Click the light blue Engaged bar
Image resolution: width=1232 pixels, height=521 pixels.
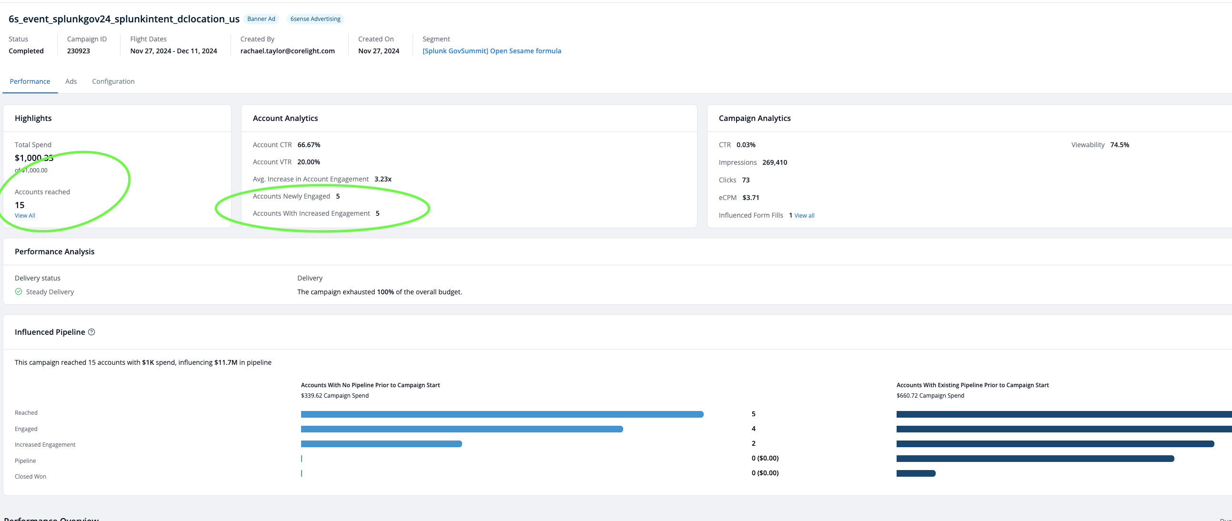pos(462,429)
